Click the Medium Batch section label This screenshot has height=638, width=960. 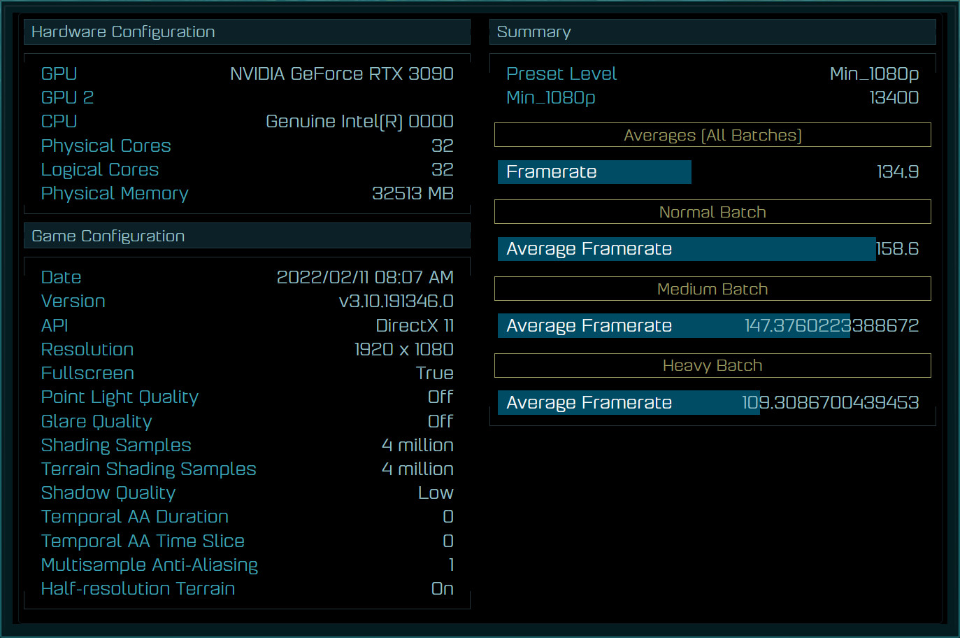click(712, 289)
